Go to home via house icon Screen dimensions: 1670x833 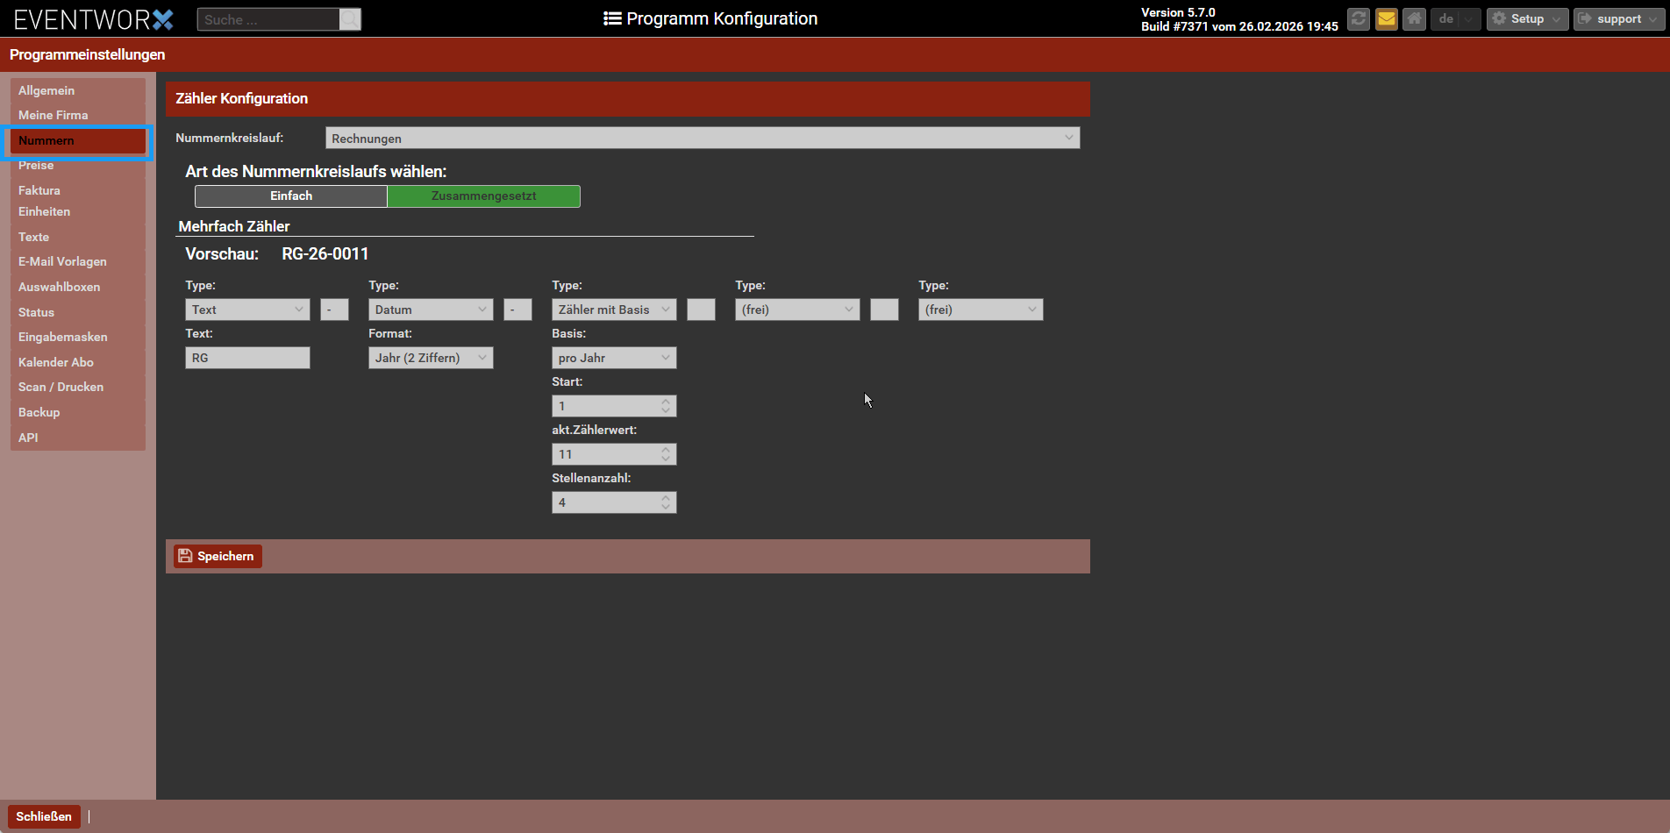click(x=1414, y=18)
